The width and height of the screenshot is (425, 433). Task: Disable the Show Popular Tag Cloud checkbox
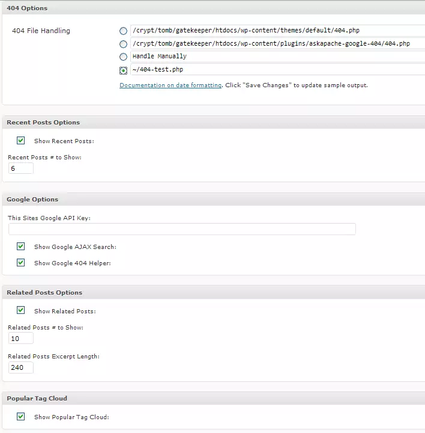pos(21,416)
